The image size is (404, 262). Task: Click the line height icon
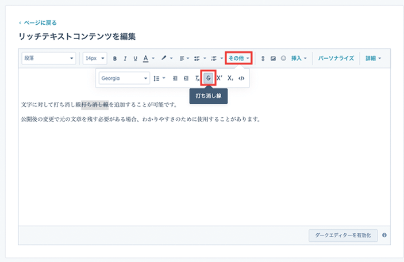point(156,78)
